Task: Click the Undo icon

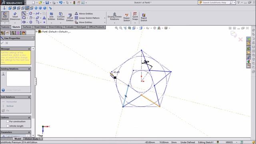Action: coord(60,2)
